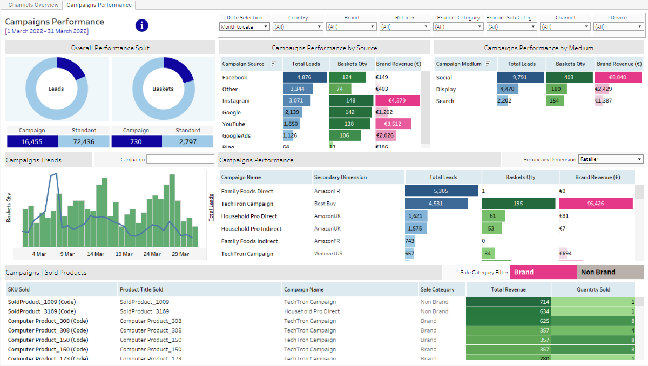Click the SKU Sold column header
Viewport: 648px width, 366px height.
coord(62,289)
